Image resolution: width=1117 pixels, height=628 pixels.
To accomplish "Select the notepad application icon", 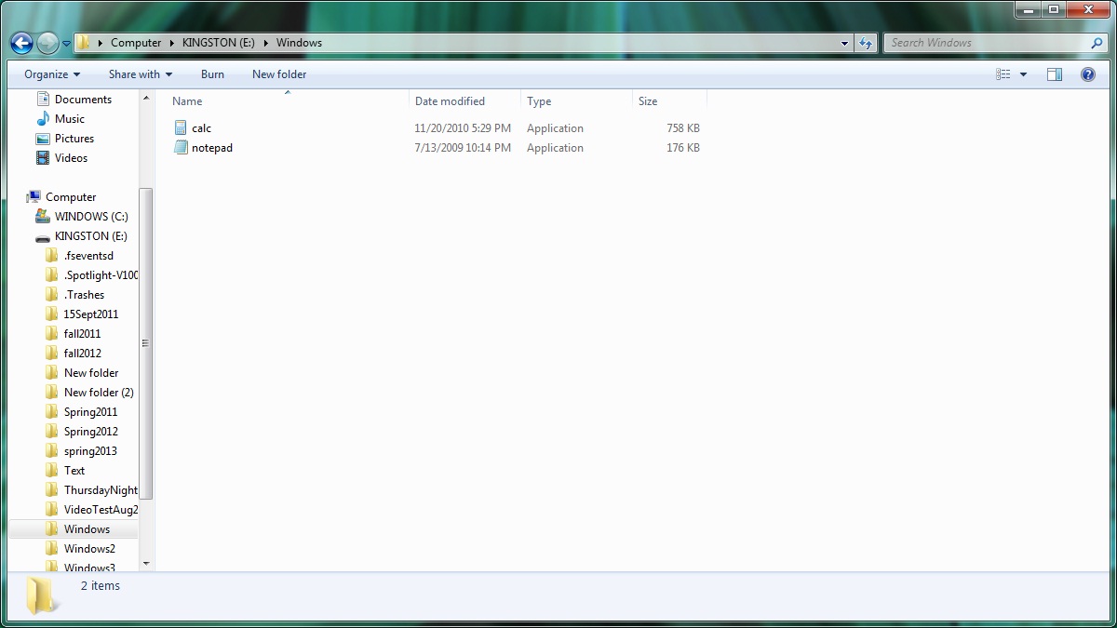I will [x=182, y=148].
